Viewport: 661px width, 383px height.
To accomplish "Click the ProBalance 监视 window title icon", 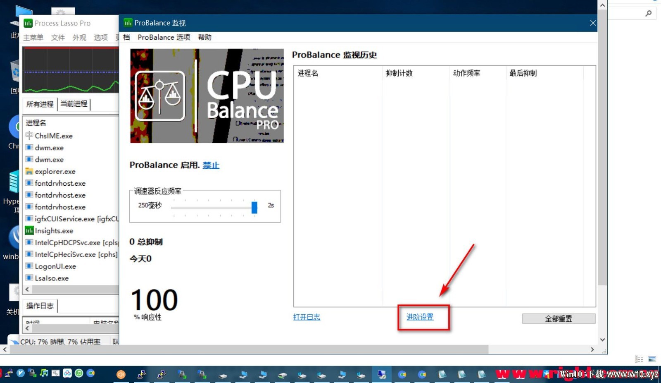I will [128, 23].
